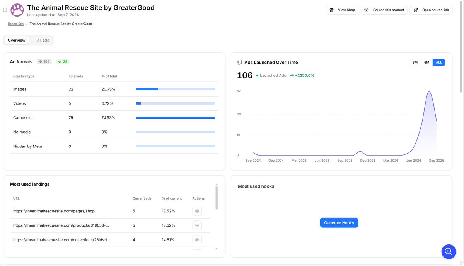The image size is (464, 266).
Task: Click the Carousels progress bar
Action: [176, 118]
